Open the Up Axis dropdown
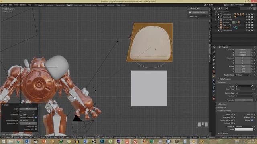The height and width of the screenshot is (144, 257). [x=244, y=96]
